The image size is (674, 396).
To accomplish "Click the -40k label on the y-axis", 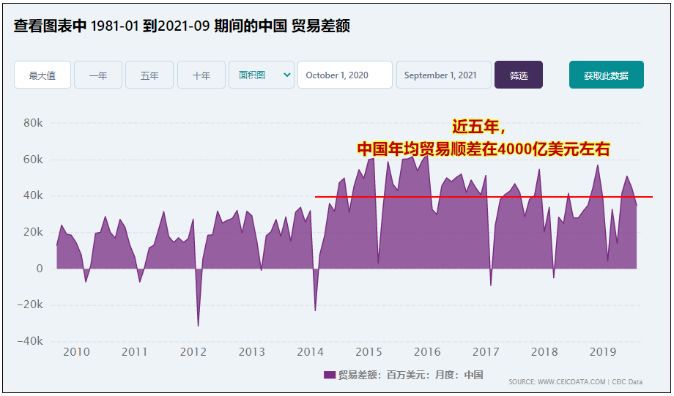I will [x=30, y=341].
